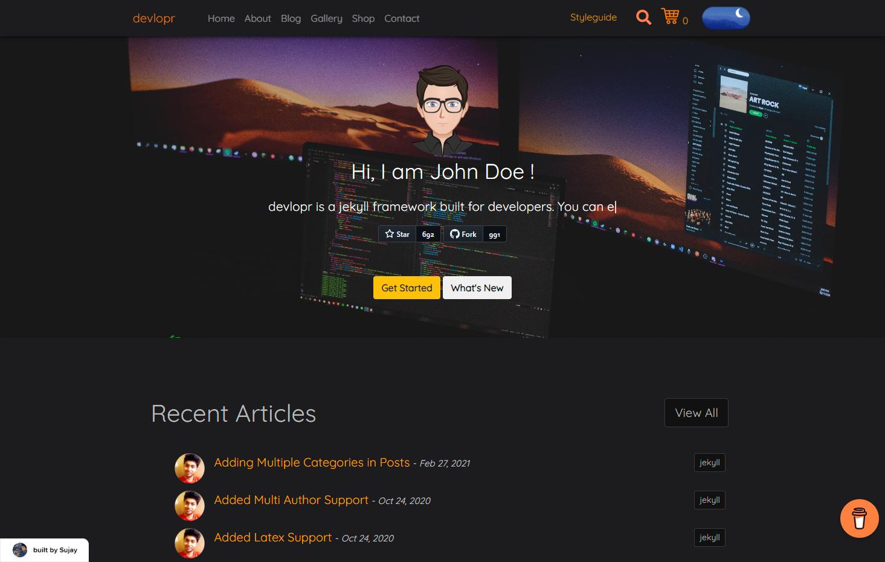
Task: Fork the repository via the GitHub icon
Action: (x=463, y=234)
